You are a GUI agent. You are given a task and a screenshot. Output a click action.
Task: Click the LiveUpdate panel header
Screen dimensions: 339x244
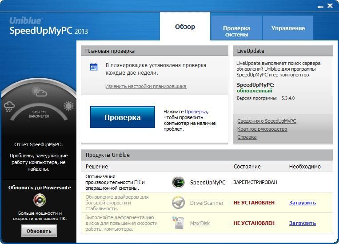point(283,51)
